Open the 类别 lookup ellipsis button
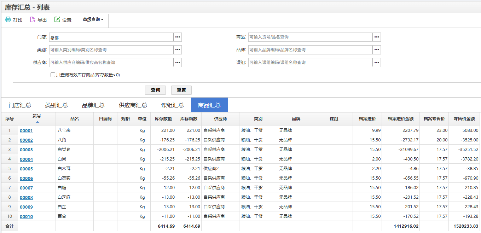The height and width of the screenshot is (233, 481). (x=178, y=50)
